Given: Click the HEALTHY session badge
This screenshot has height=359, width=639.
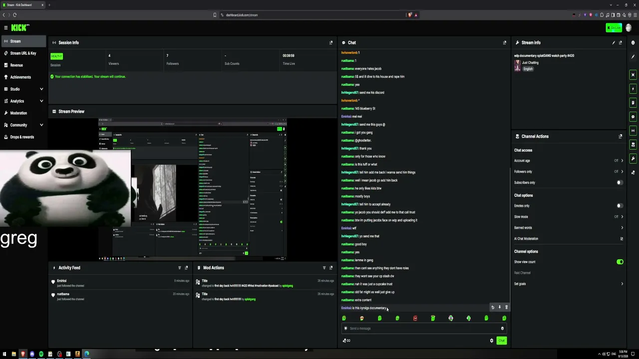Looking at the screenshot, I should point(56,56).
